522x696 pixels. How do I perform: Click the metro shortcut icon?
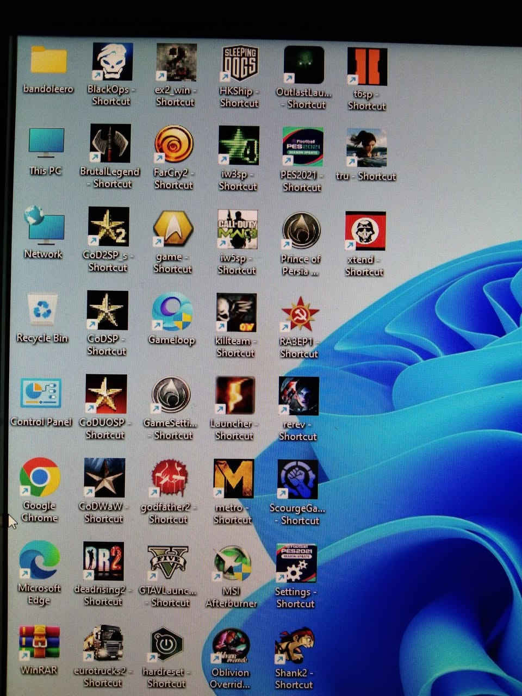click(233, 479)
